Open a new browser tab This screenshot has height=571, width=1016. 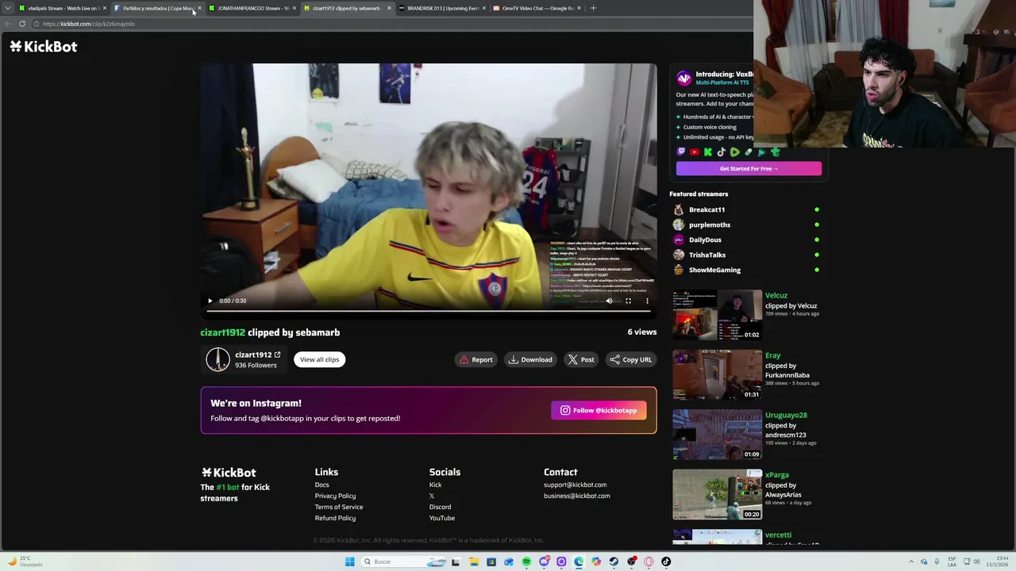pyautogui.click(x=593, y=8)
